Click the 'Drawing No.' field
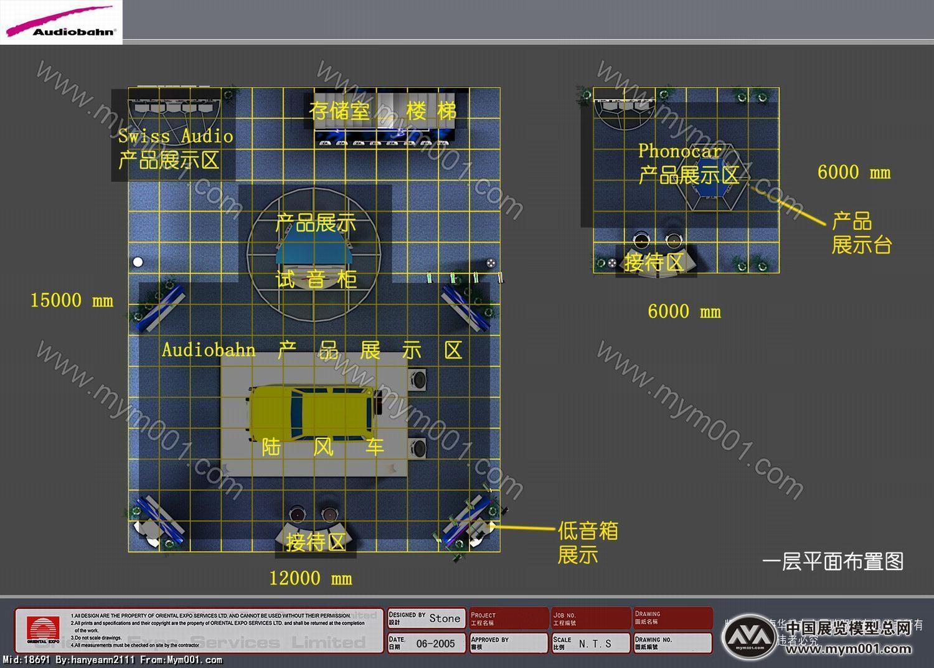 point(673,643)
